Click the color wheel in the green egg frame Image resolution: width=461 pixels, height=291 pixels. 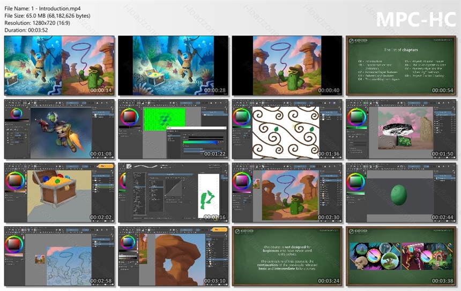coord(356,182)
